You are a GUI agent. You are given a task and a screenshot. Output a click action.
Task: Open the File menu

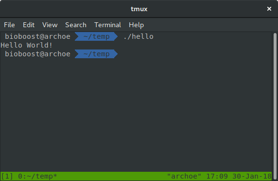(9, 25)
